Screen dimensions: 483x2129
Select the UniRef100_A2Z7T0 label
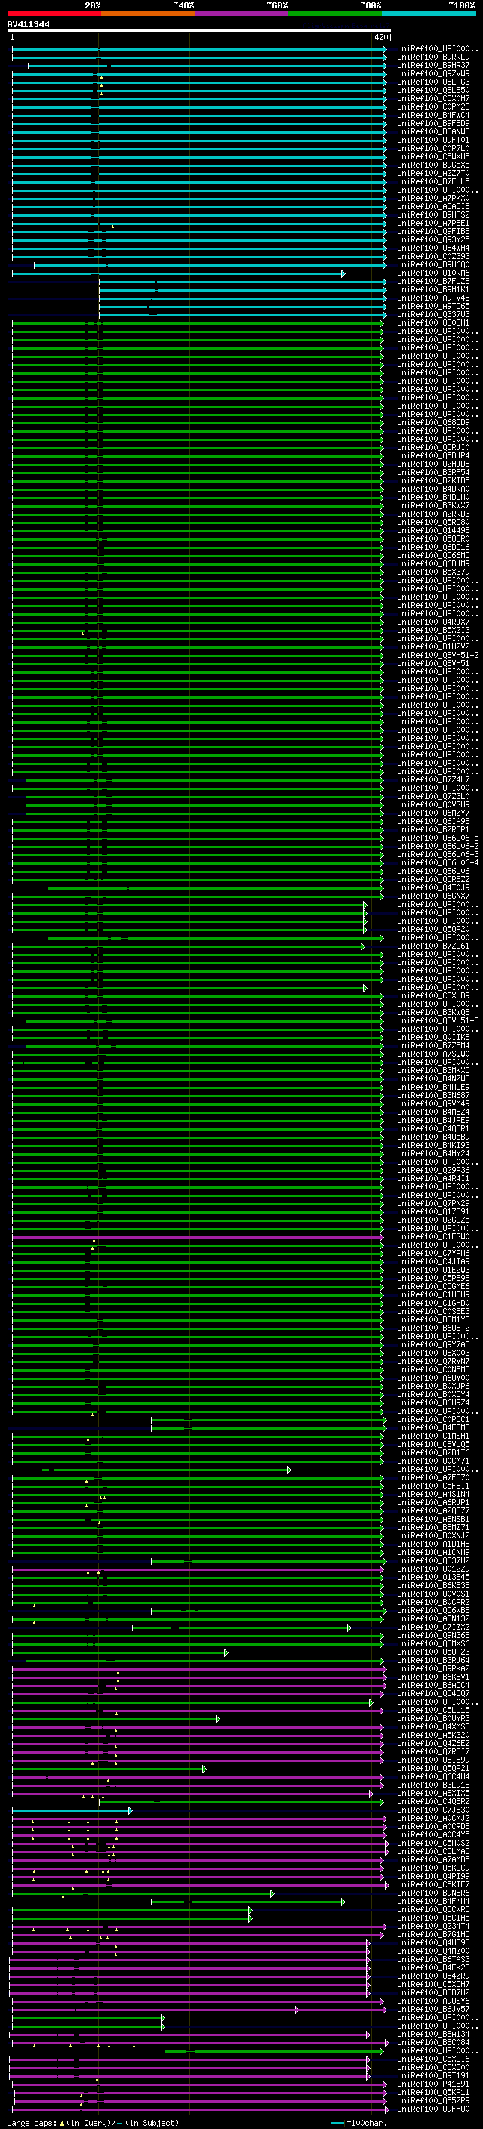(x=433, y=174)
